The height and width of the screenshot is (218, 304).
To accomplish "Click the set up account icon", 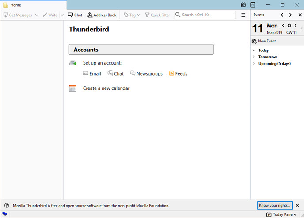I will 73,63.
